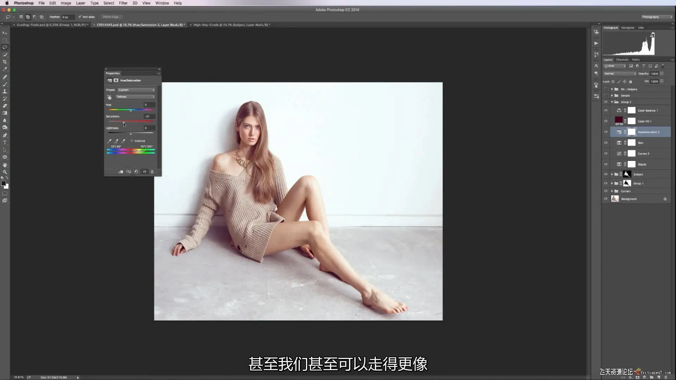Open the Filter menu
The image size is (676, 380).
(x=123, y=3)
